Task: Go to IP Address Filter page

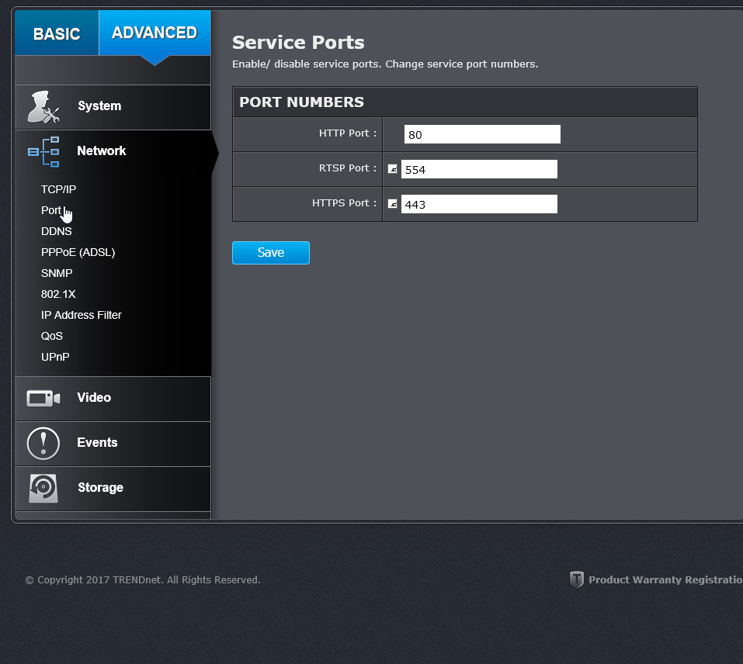Action: (81, 315)
